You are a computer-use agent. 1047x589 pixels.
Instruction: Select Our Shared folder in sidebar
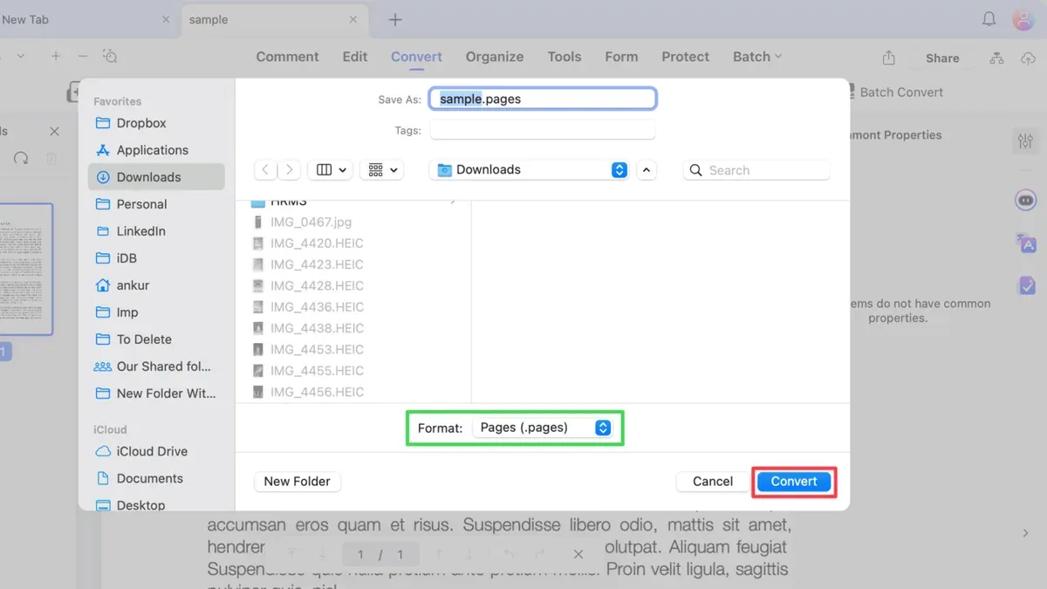[x=156, y=366]
